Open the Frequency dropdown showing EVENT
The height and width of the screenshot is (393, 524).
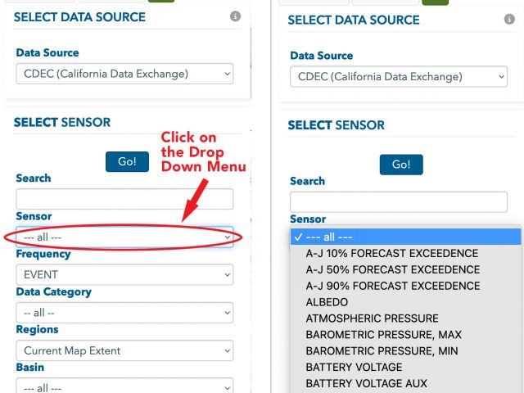(x=124, y=275)
